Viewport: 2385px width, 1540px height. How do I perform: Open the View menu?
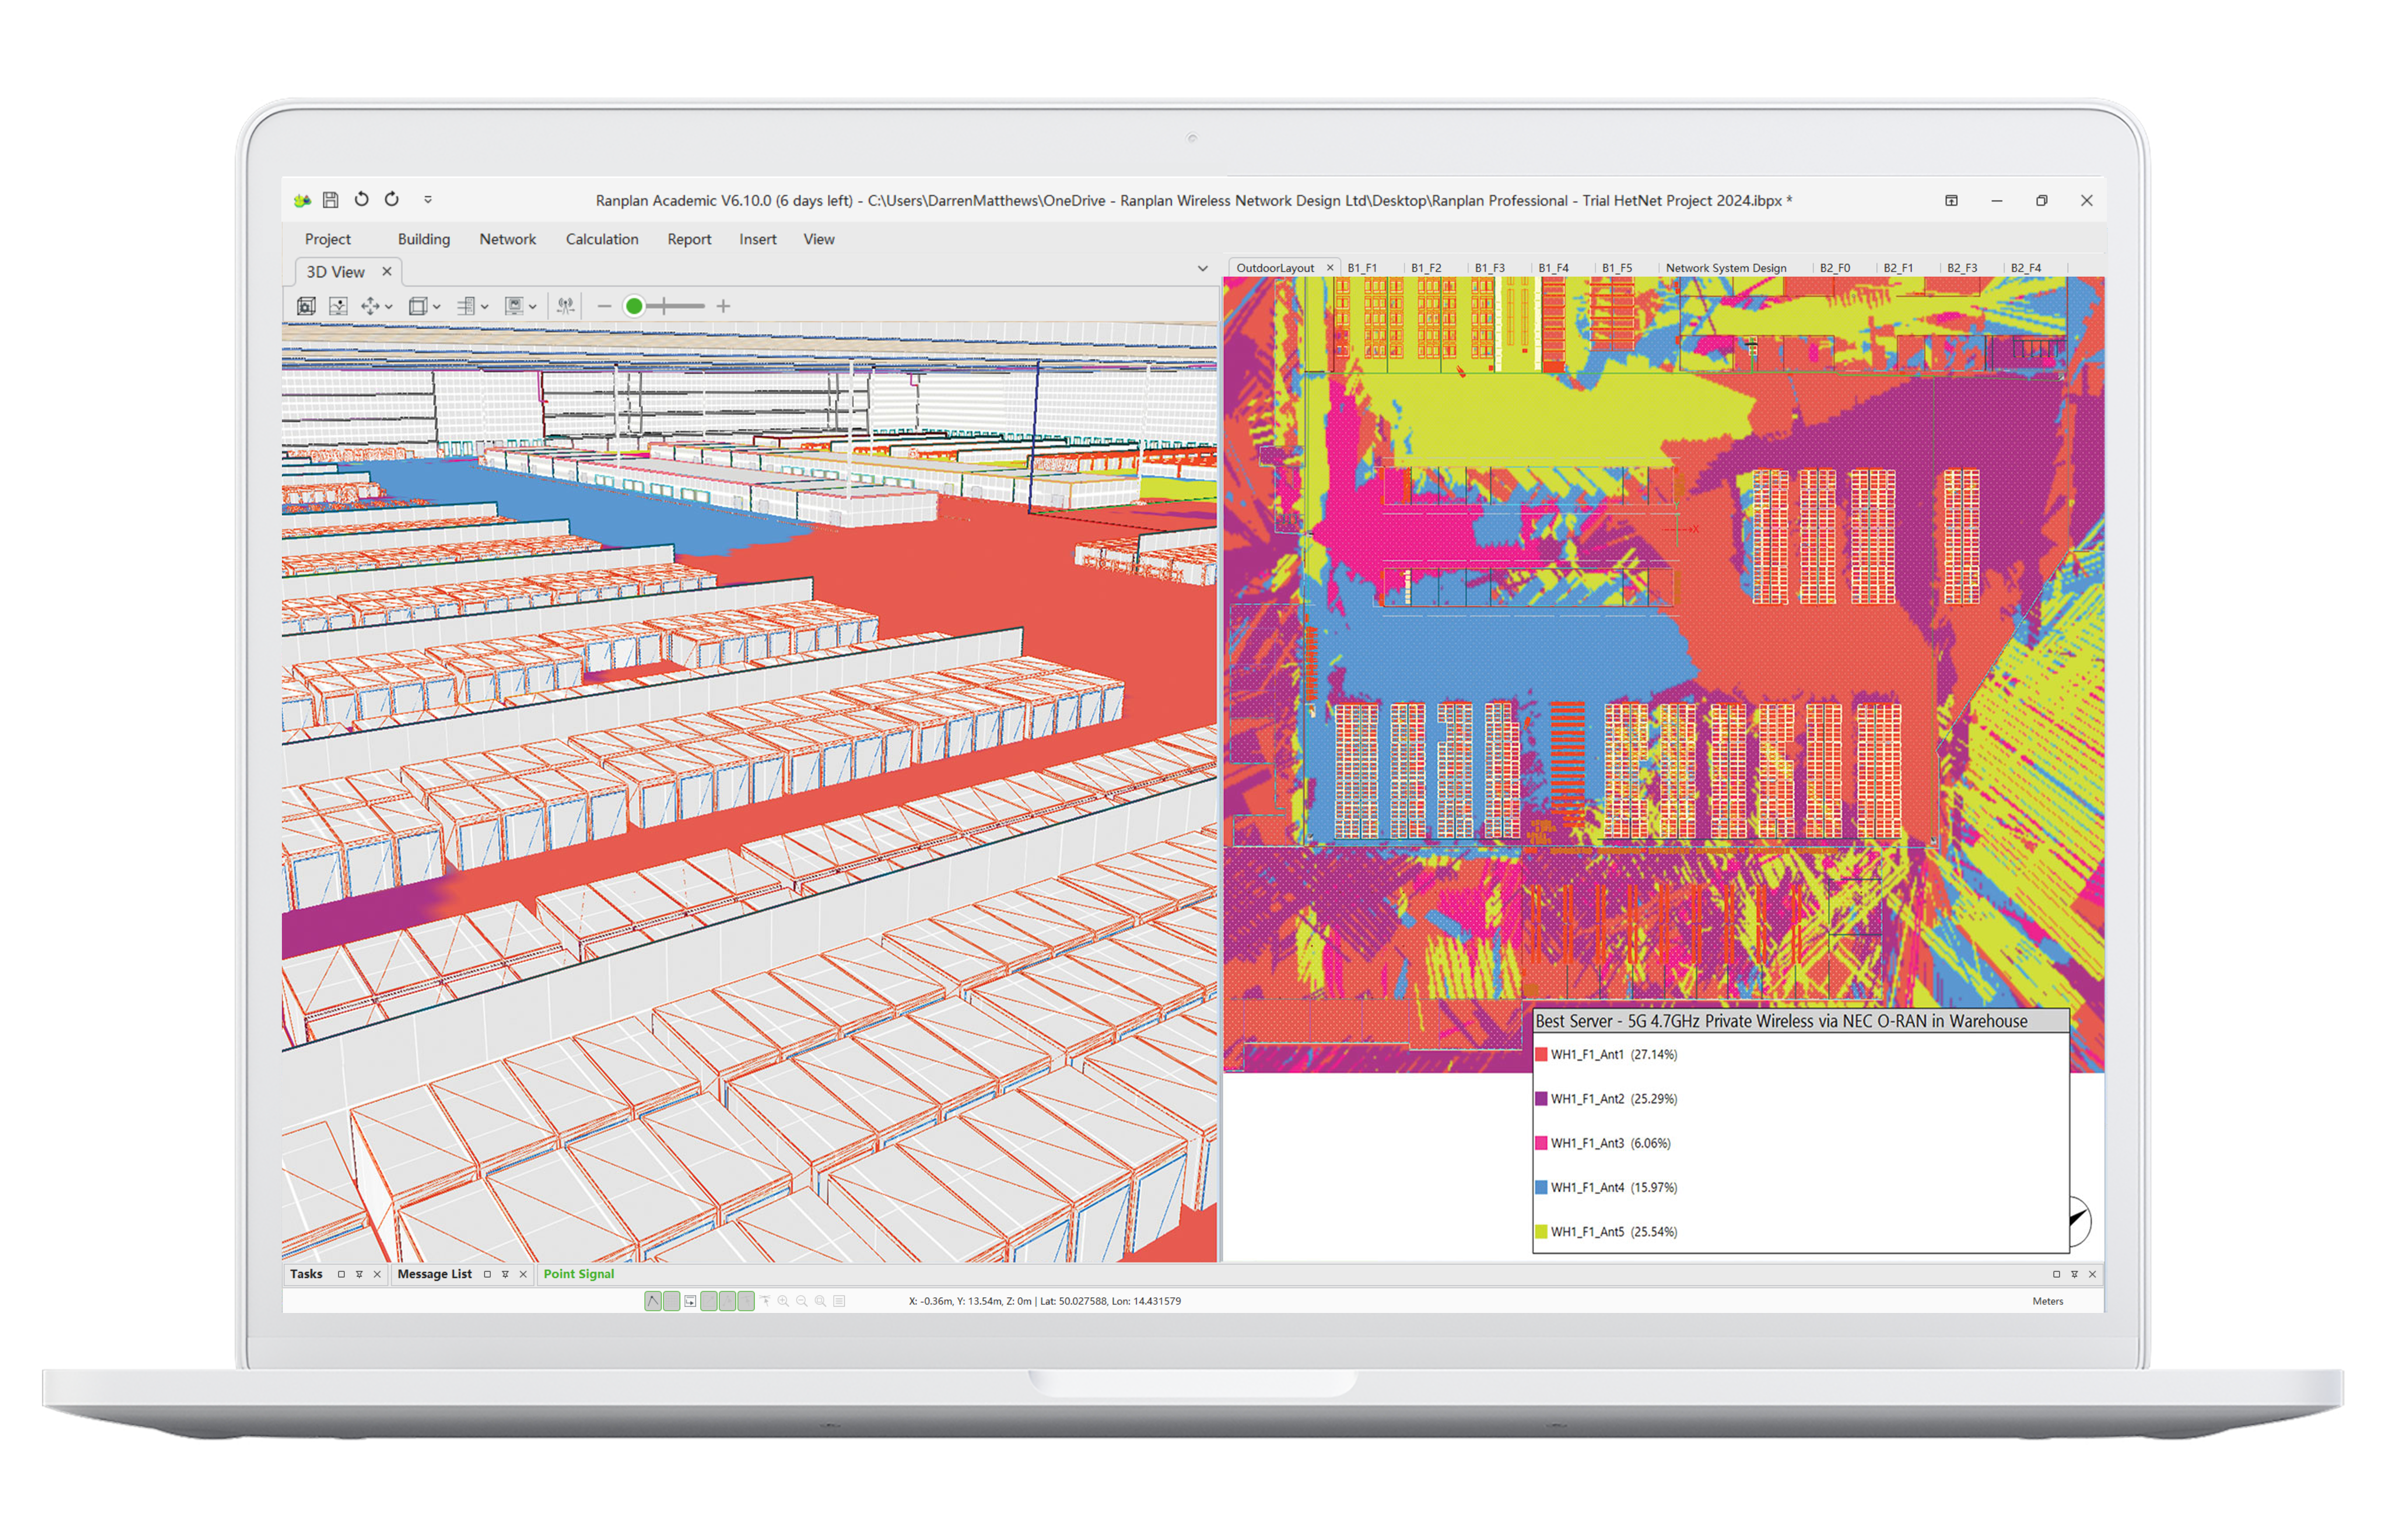[819, 239]
